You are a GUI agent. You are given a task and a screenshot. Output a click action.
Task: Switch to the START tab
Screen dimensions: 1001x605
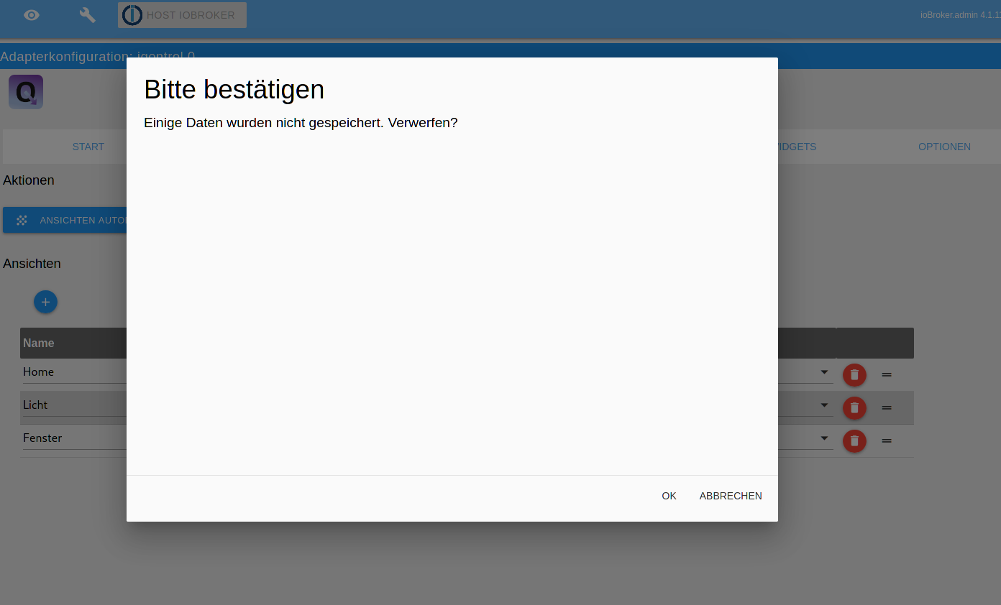[x=88, y=147]
